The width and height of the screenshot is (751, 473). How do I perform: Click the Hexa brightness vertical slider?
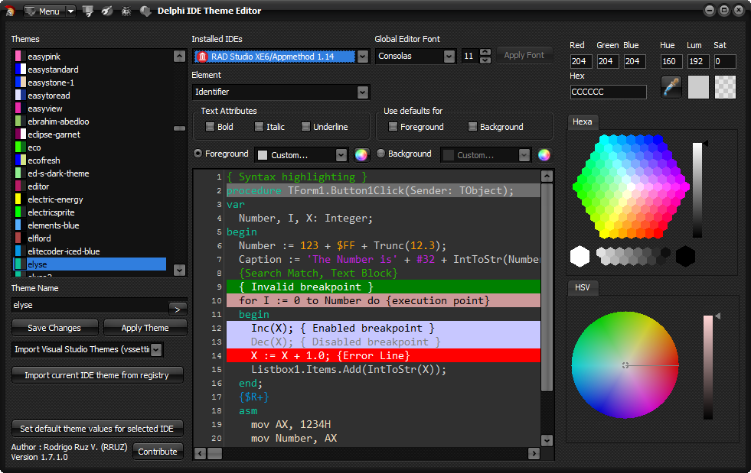coord(697,190)
